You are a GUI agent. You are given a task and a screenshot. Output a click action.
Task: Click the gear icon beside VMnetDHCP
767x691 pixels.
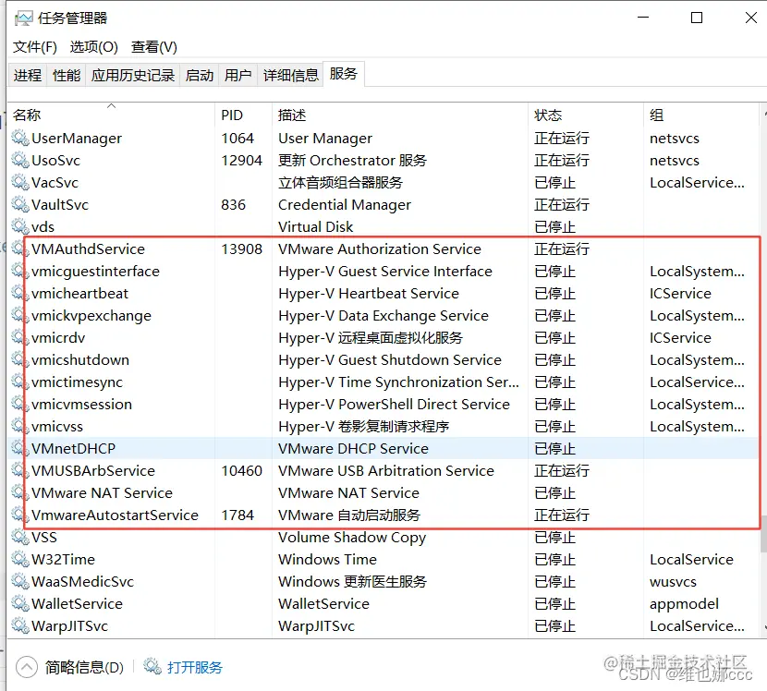click(x=20, y=448)
